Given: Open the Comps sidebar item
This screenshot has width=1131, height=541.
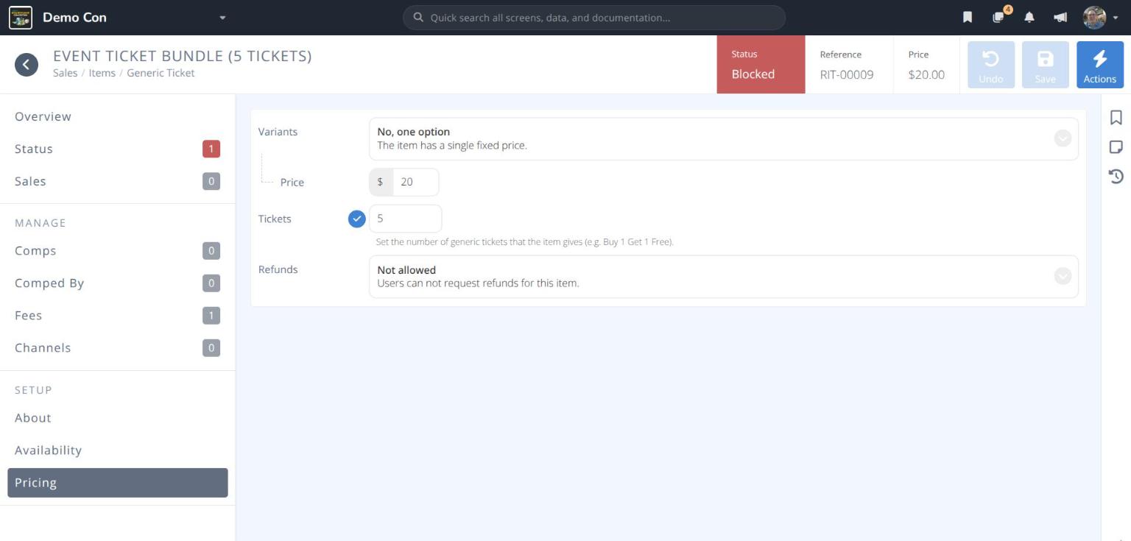Looking at the screenshot, I should [x=118, y=250].
